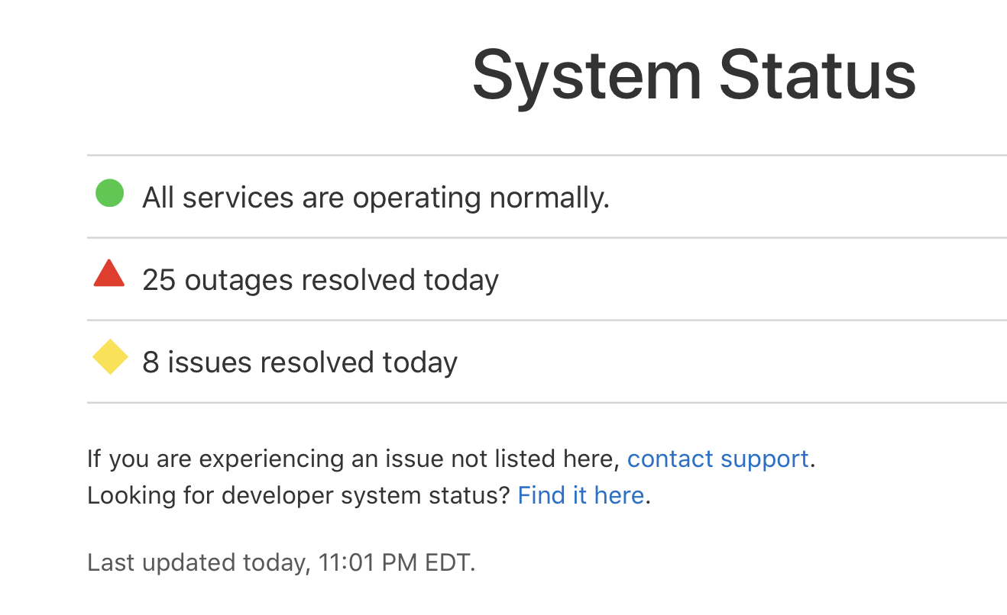Click the word outages in second row

[238, 281]
